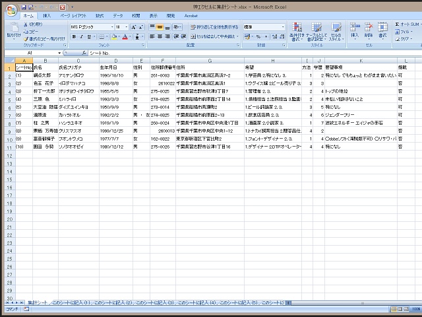Toggle align text left

[152, 36]
